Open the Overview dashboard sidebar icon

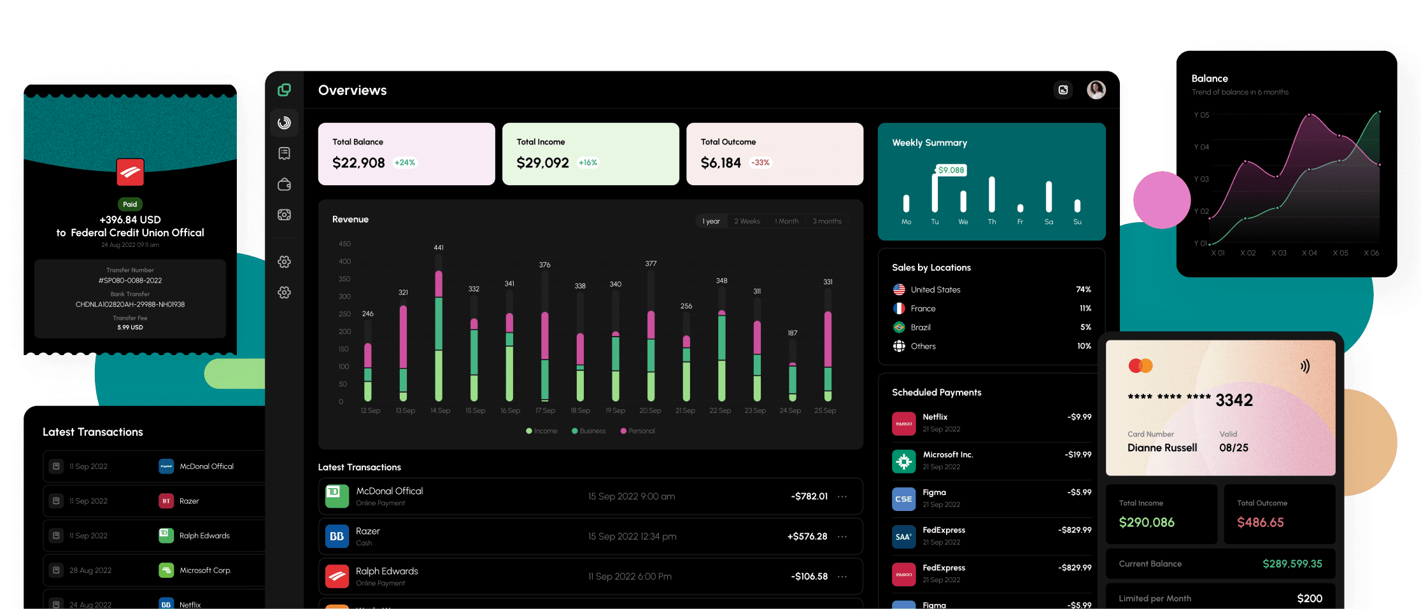coord(284,123)
